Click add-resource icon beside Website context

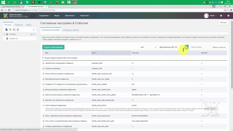pyautogui.click(x=32, y=34)
